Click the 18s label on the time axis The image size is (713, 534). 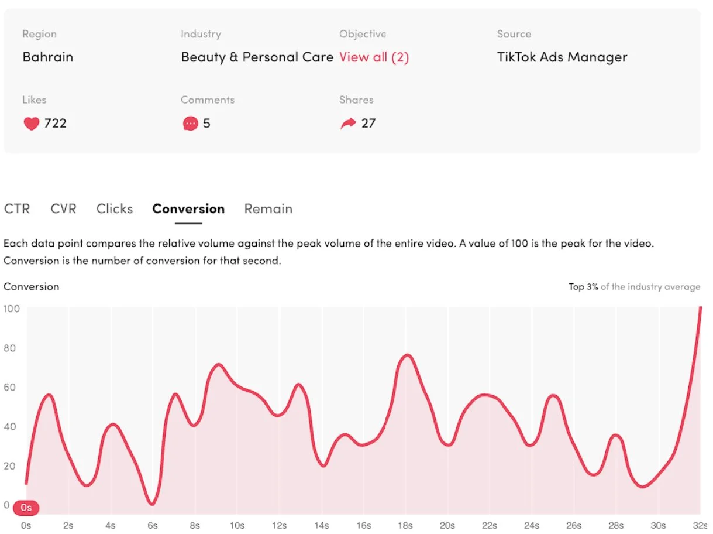405,525
